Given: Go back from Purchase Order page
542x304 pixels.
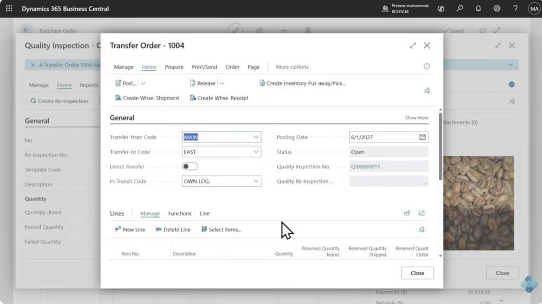Looking at the screenshot, I should [x=26, y=30].
